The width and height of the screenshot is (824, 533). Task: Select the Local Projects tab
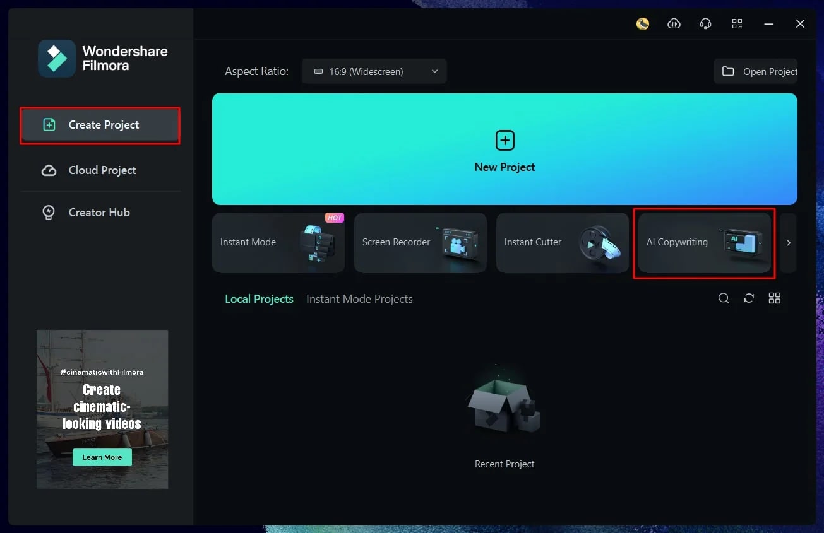click(259, 299)
